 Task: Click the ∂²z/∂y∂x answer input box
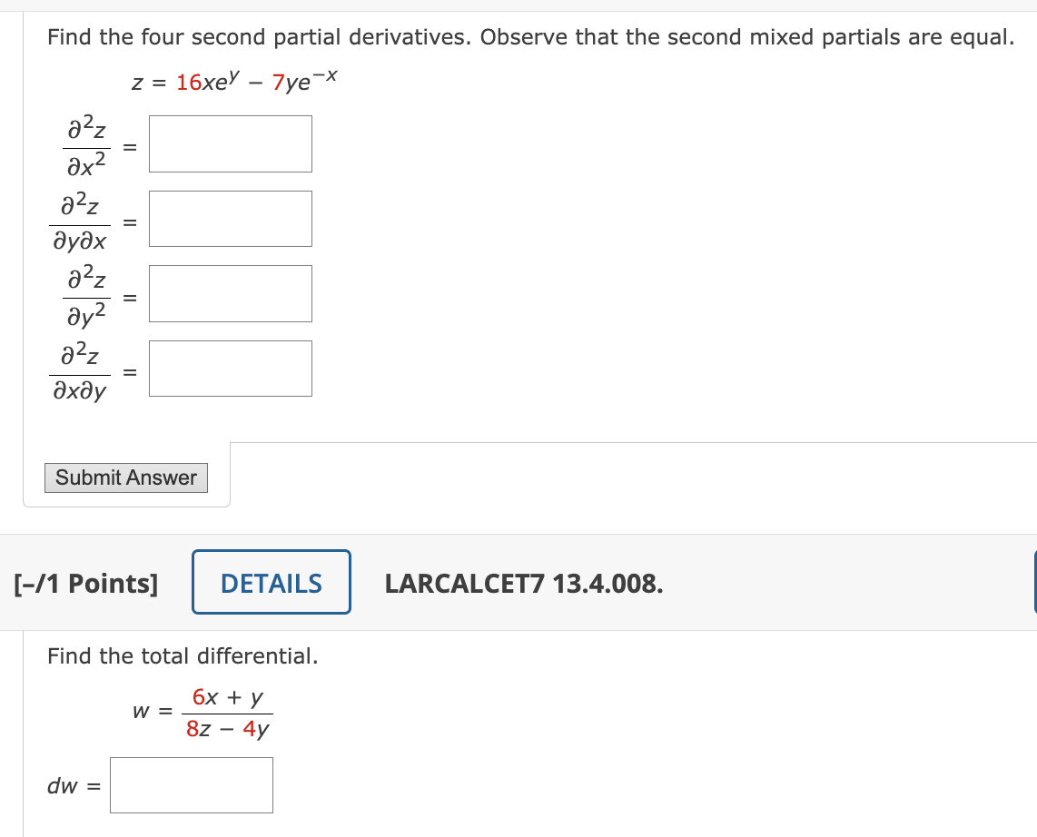coord(230,218)
